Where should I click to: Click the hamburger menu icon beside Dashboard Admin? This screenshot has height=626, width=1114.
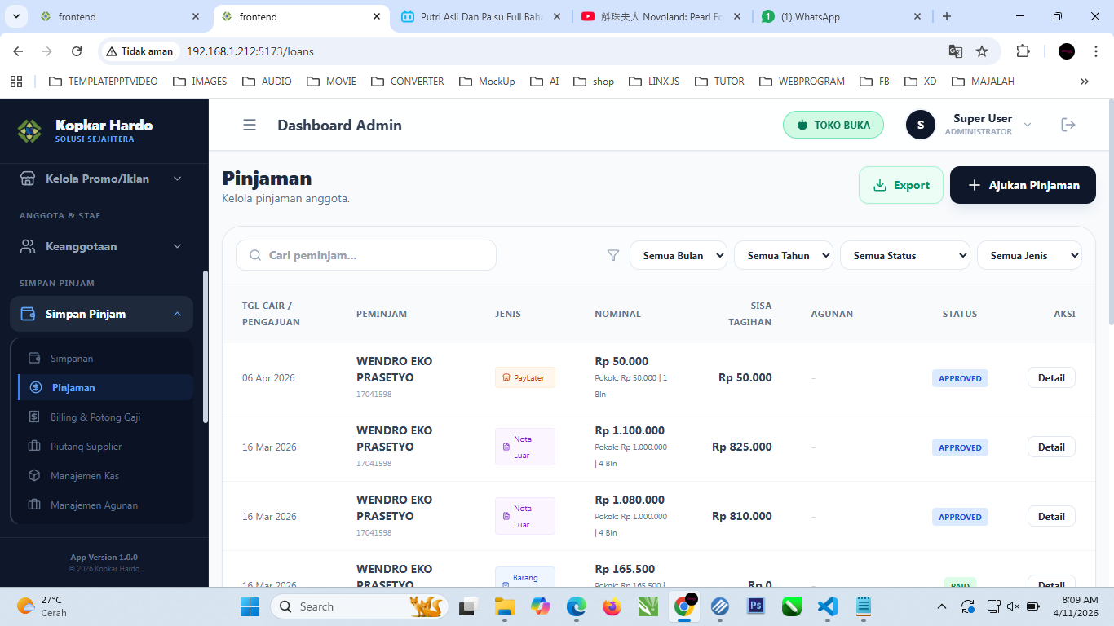pyautogui.click(x=250, y=125)
